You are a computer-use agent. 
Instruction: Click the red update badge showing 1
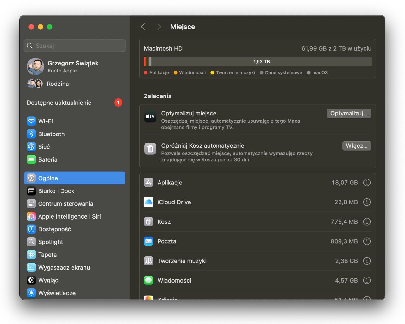pos(118,103)
